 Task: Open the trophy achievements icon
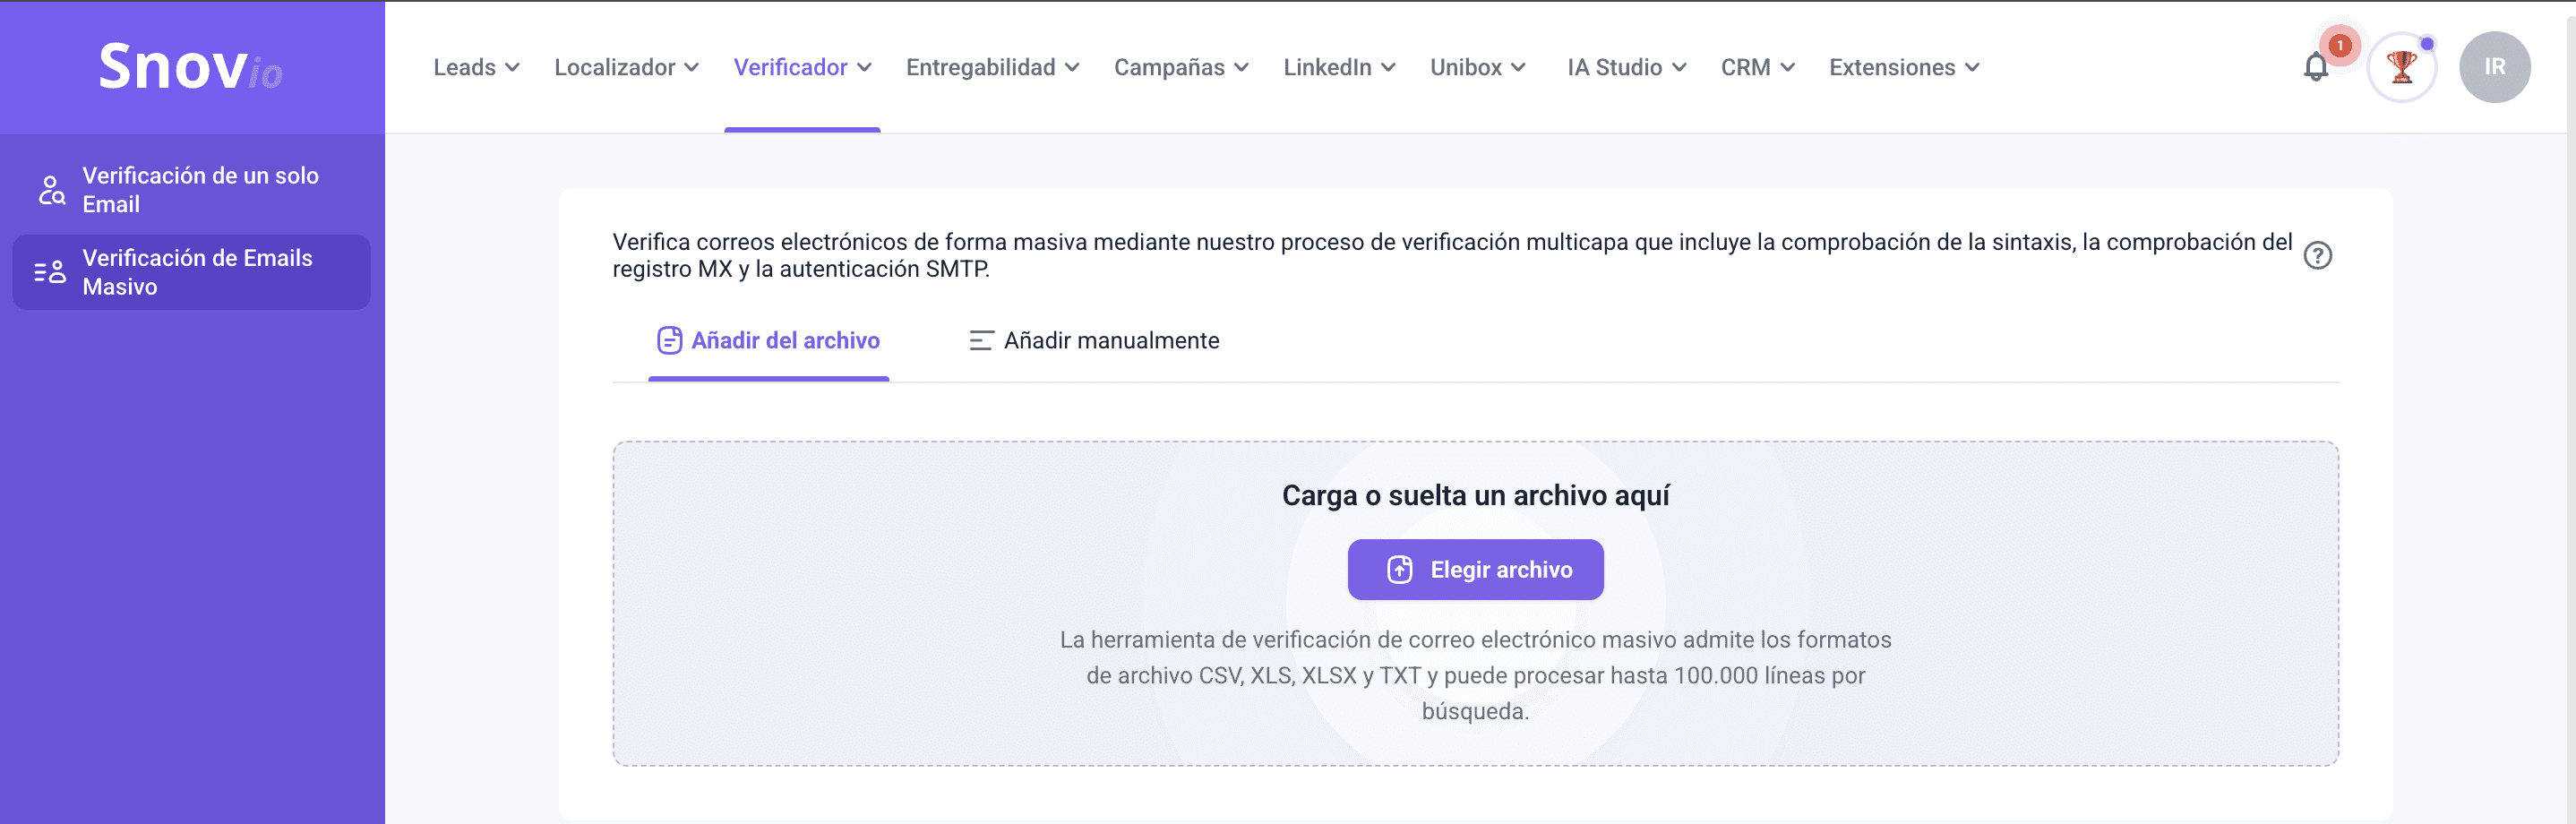(2401, 68)
